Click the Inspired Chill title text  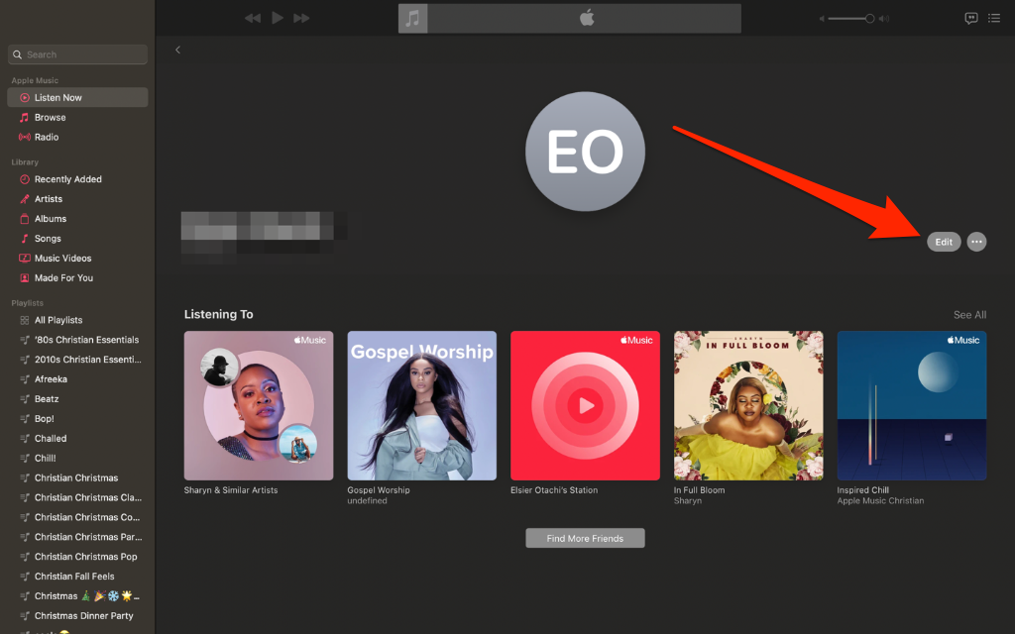point(863,490)
